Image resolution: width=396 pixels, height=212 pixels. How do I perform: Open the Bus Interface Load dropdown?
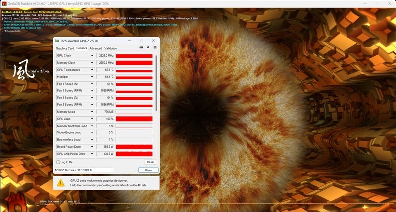pos(92,140)
